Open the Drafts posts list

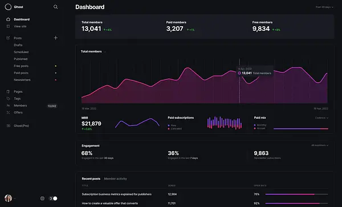[18, 45]
